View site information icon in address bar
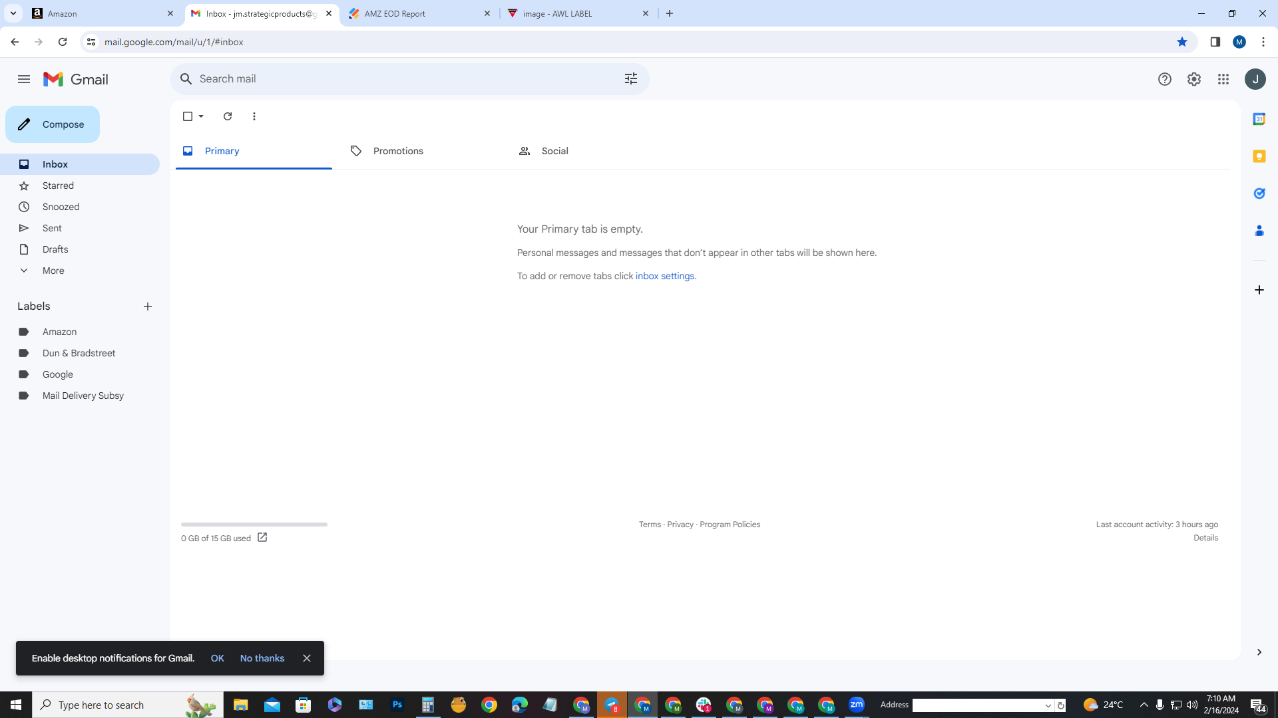1278x718 pixels. click(91, 42)
